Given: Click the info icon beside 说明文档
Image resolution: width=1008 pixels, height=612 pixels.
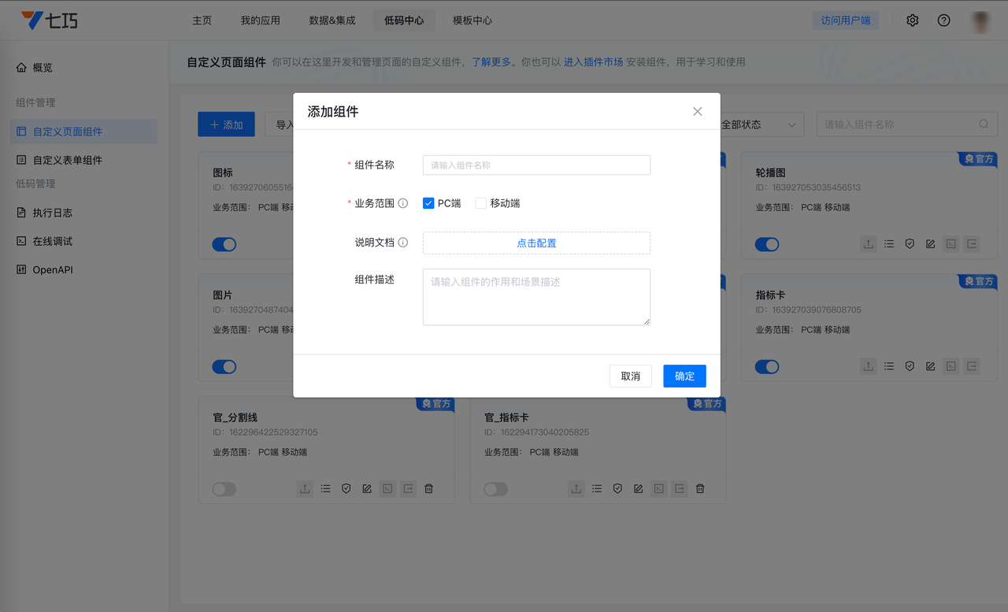Looking at the screenshot, I should [403, 243].
